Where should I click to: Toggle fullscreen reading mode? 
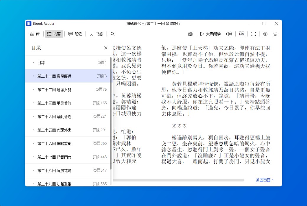(253, 34)
